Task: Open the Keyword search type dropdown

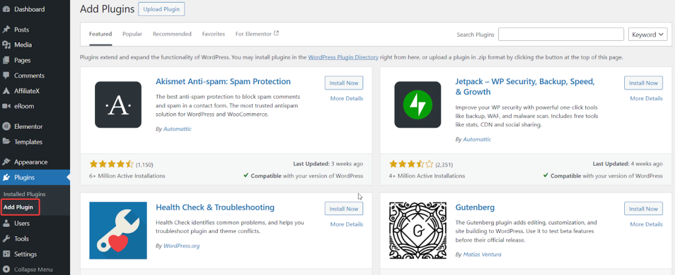Action: pyautogui.click(x=647, y=35)
